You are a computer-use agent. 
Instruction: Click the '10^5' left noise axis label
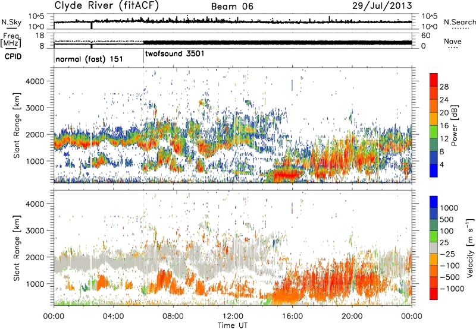(36, 16)
